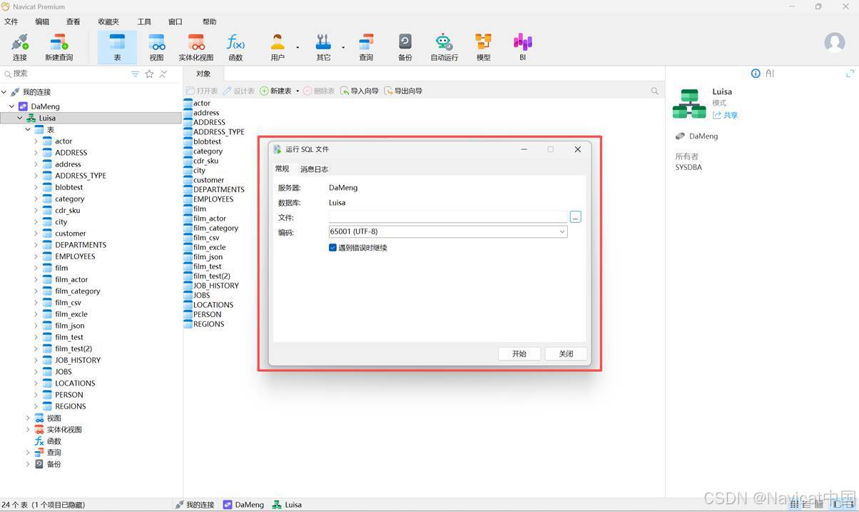859x512 pixels.
Task: Click the star favorites icon in sidebar
Action: pyautogui.click(x=149, y=74)
